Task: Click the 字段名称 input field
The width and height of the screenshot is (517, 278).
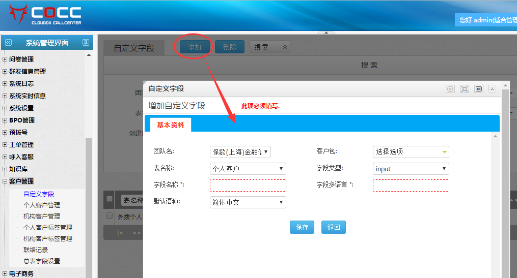Action: point(248,186)
